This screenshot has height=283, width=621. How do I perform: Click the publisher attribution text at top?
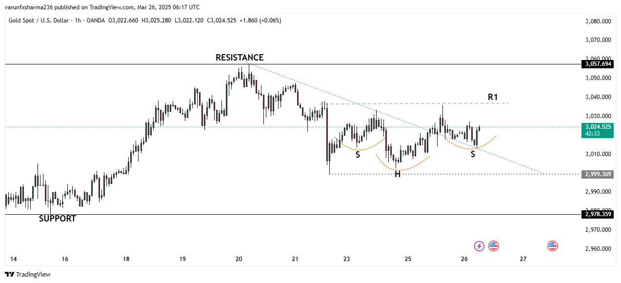pos(102,7)
